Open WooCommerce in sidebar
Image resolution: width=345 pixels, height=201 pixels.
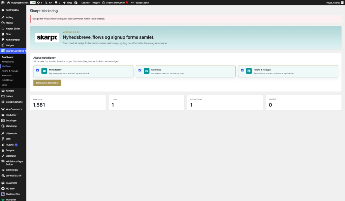13,109
